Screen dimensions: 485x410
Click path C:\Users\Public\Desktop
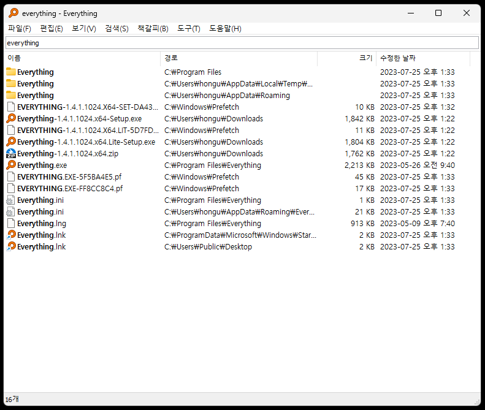click(208, 247)
